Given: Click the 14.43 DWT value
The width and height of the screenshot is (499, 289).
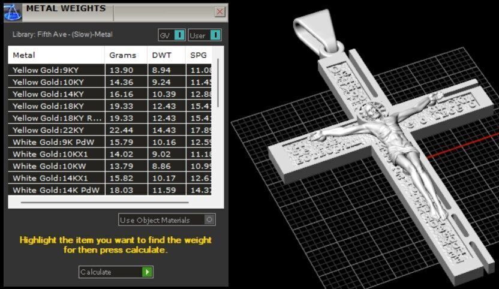Looking at the screenshot, I should [x=164, y=130].
